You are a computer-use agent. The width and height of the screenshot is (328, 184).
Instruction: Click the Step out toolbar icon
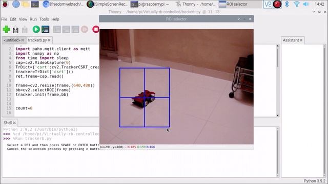click(75, 30)
